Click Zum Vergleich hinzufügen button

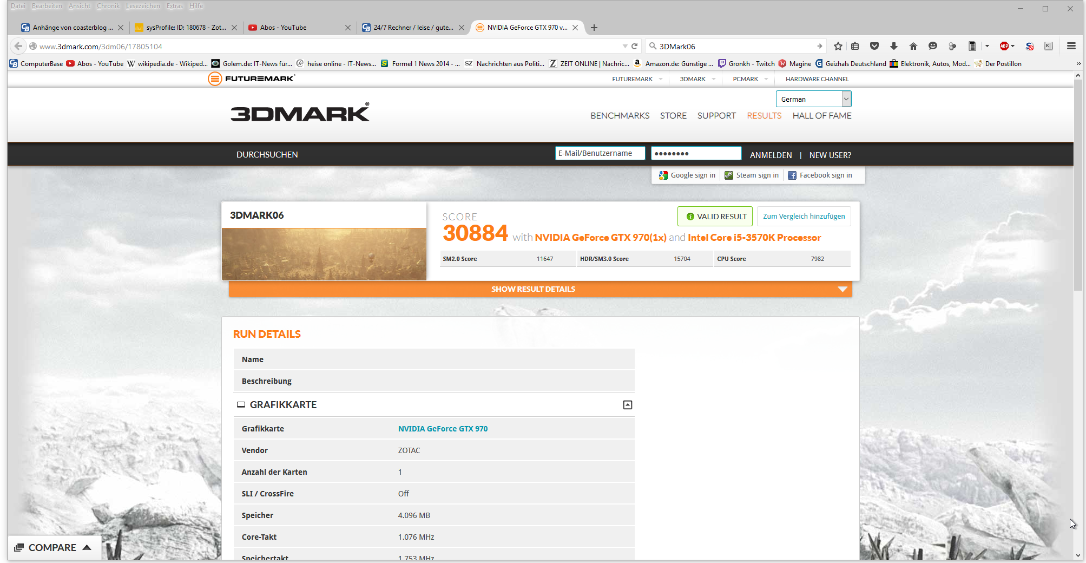point(804,217)
